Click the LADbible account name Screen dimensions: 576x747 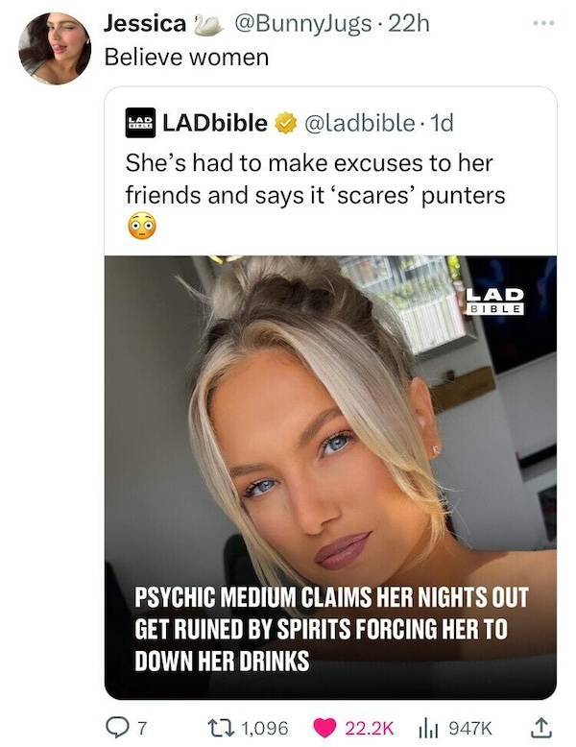tap(215, 123)
